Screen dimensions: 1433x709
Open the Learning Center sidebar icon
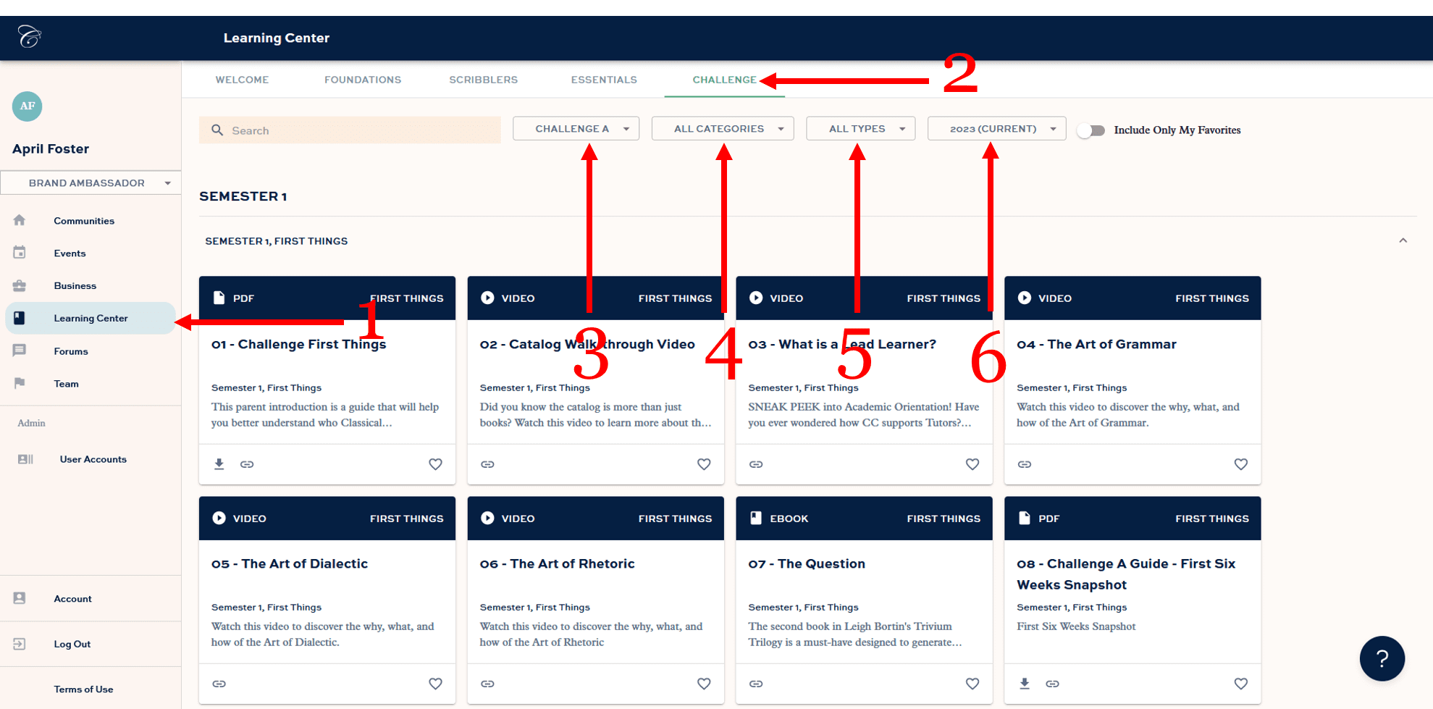point(20,318)
